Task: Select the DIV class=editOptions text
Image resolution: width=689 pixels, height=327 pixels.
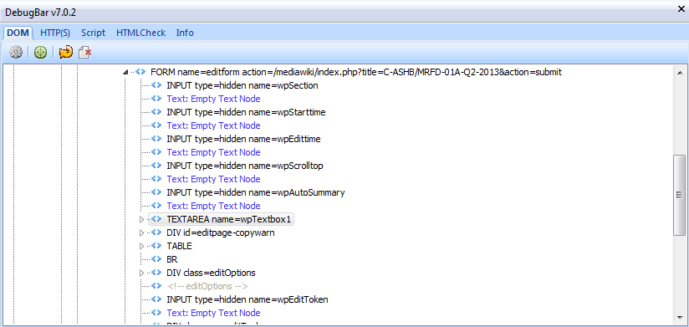Action: tap(211, 273)
